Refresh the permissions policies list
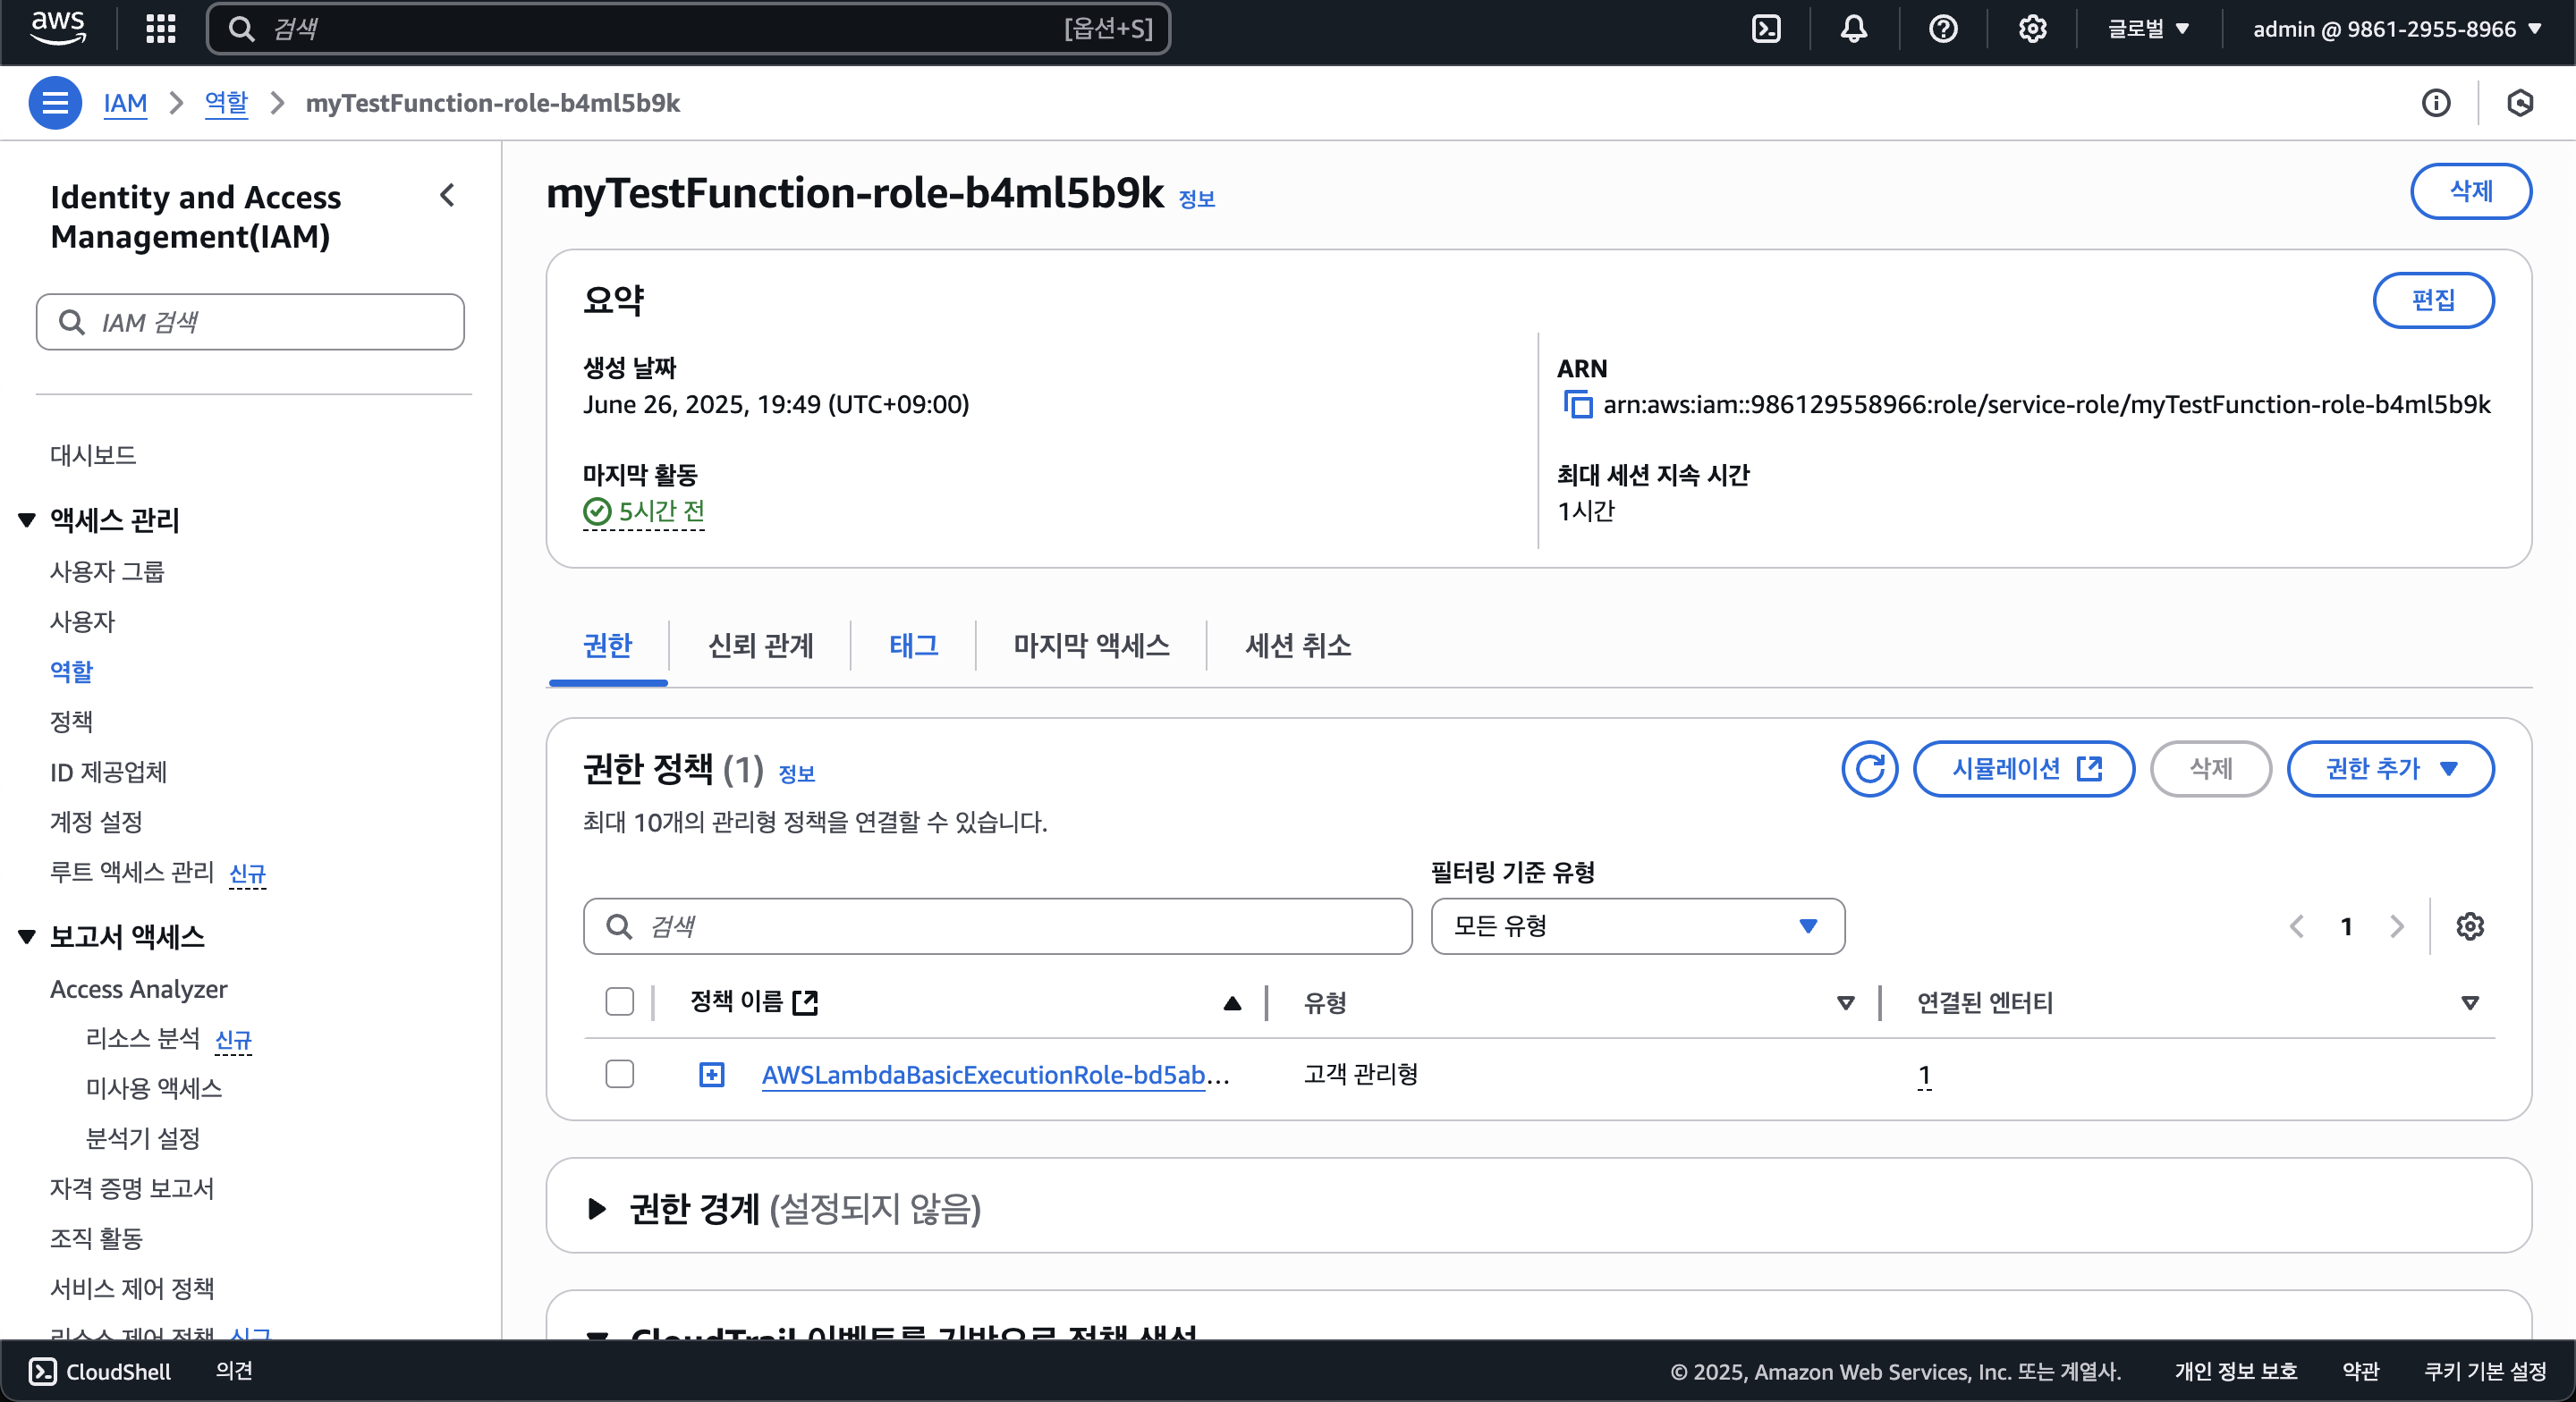The image size is (2576, 1402). pos(1869,768)
